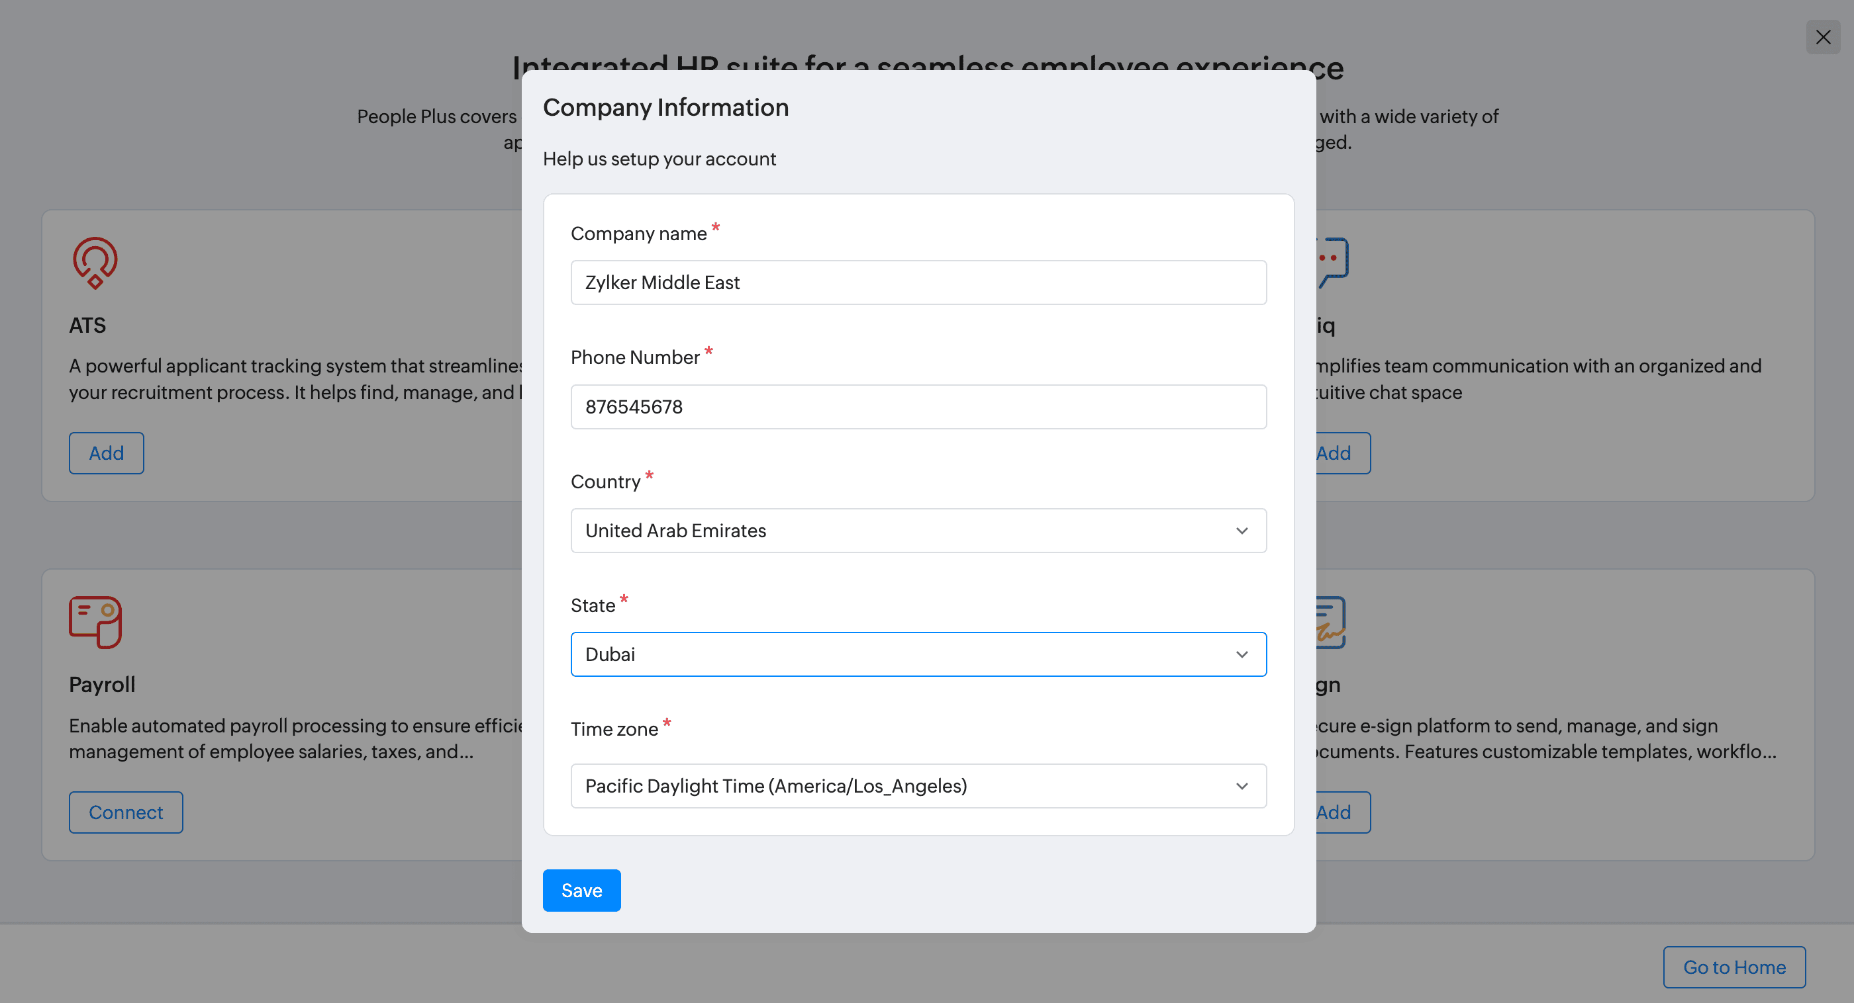Screen dimensions: 1854x1003
Task: Click the X icon to dismiss the overlay
Action: point(1823,36)
